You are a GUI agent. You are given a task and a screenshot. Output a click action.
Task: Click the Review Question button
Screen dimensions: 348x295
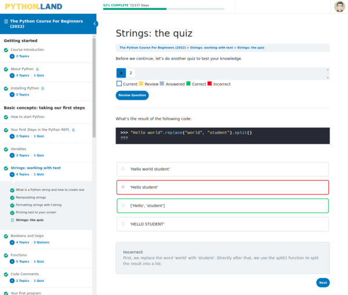tap(132, 95)
